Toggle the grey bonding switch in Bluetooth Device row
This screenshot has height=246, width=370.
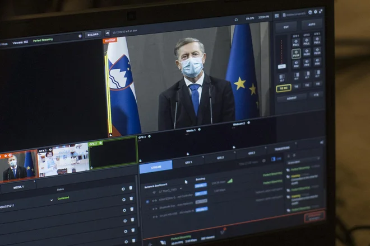click(x=201, y=201)
